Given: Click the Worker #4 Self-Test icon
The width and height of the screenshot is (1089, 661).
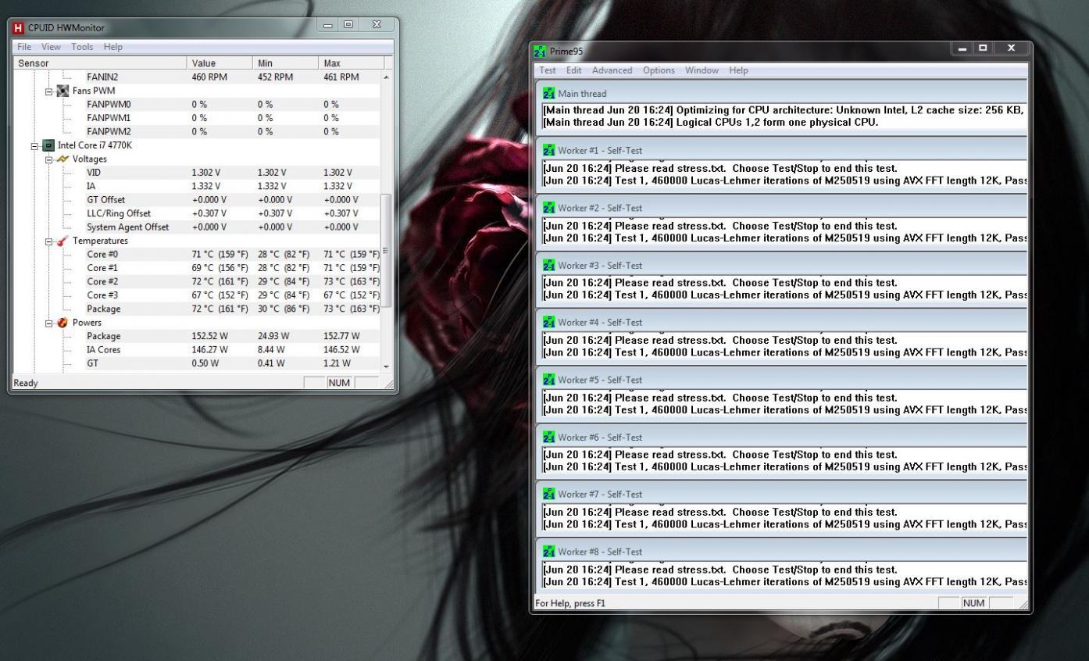Looking at the screenshot, I should pyautogui.click(x=549, y=323).
